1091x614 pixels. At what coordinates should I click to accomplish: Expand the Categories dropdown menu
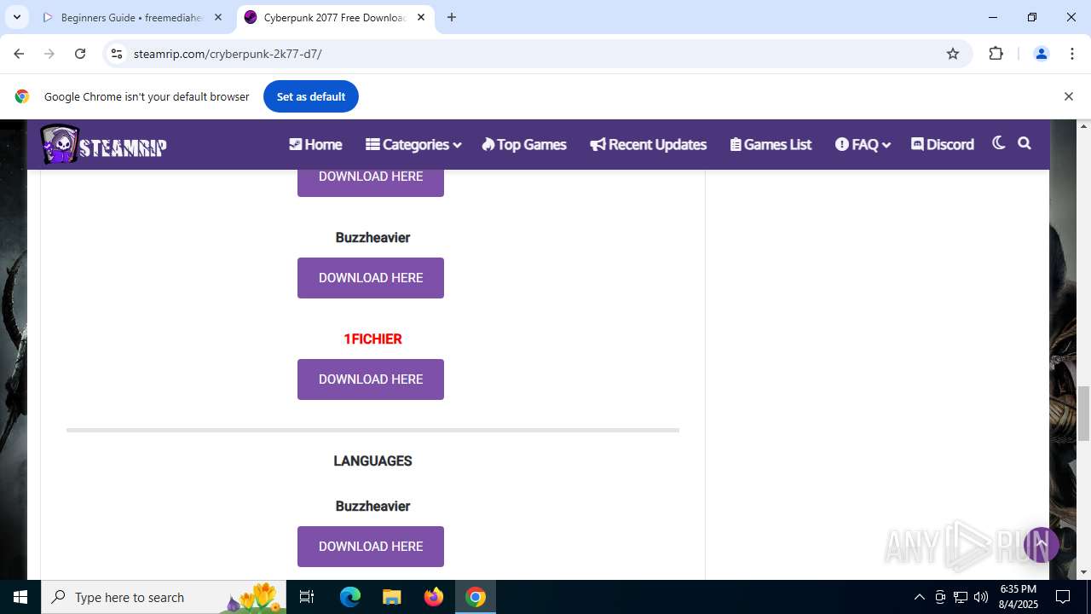(x=413, y=144)
